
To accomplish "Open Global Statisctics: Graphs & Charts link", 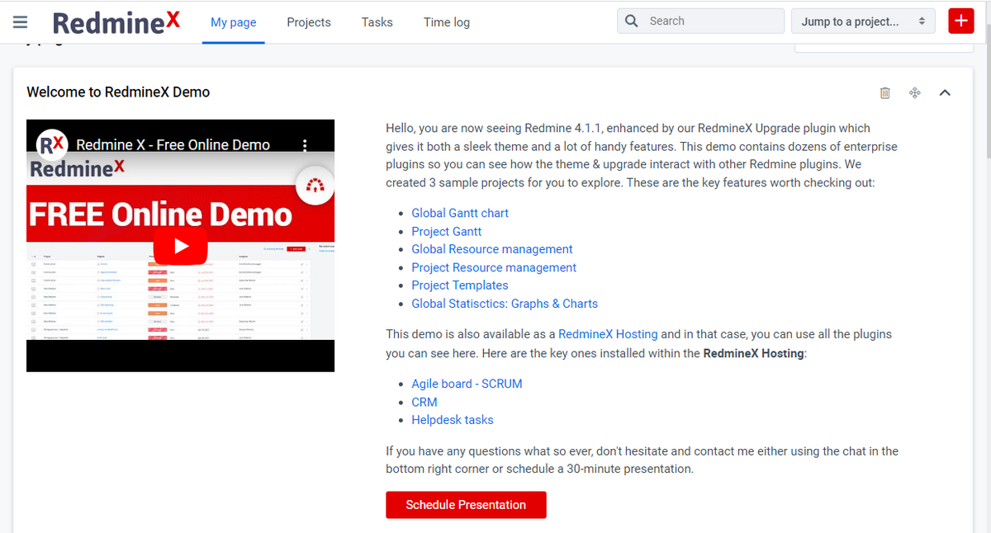I will [x=505, y=304].
